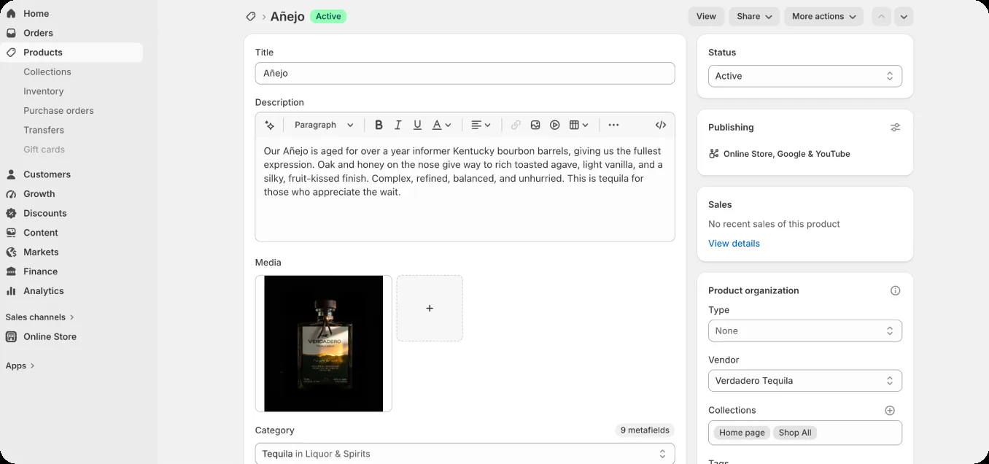Click the Customers person icon
The image size is (989, 464).
[11, 174]
